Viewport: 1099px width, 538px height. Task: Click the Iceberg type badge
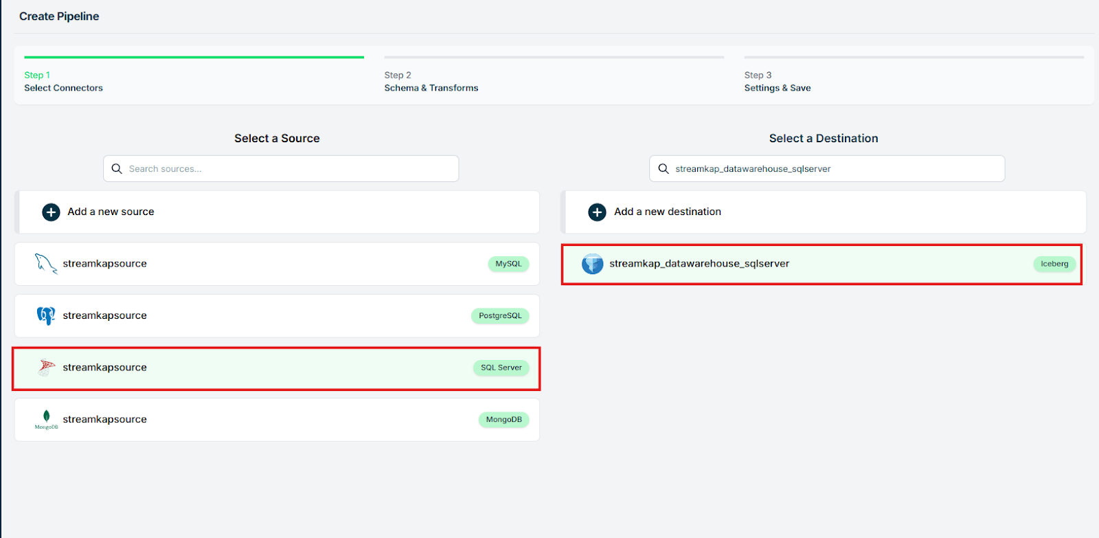(x=1054, y=264)
